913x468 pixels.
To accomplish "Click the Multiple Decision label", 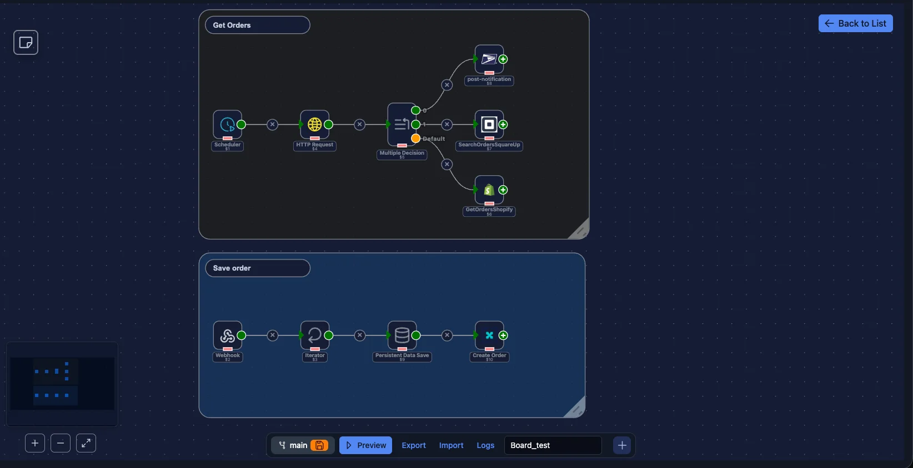I will 402,154.
